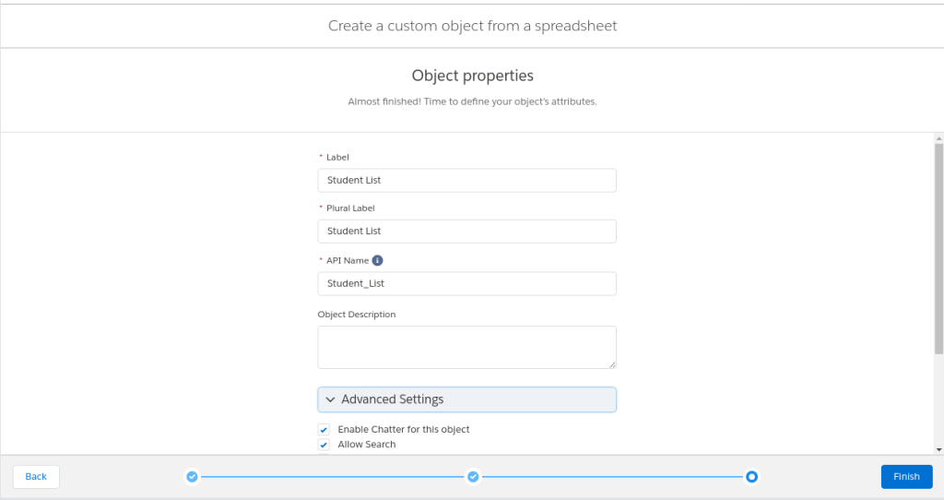Screen dimensions: 944x500
Task: Click the Object Description text area
Action: pos(466,347)
